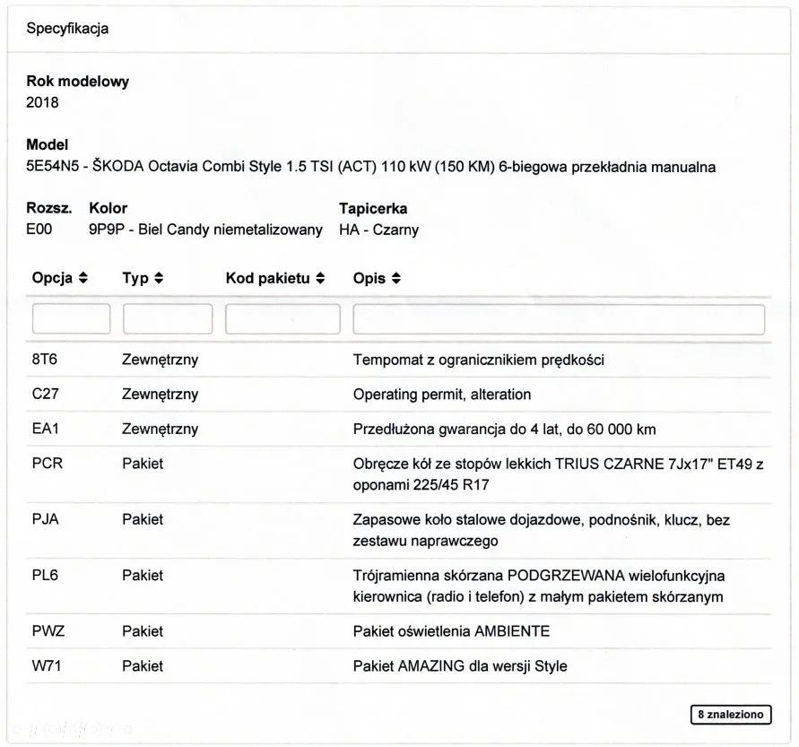Click the 'HA - Czarny' upholstery value
This screenshot has height=747, width=799.
point(379,230)
